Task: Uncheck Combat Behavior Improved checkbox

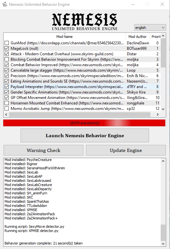Action: click(x=6, y=65)
